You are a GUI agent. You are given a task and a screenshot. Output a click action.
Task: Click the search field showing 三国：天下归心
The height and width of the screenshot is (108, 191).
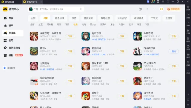point(56,9)
